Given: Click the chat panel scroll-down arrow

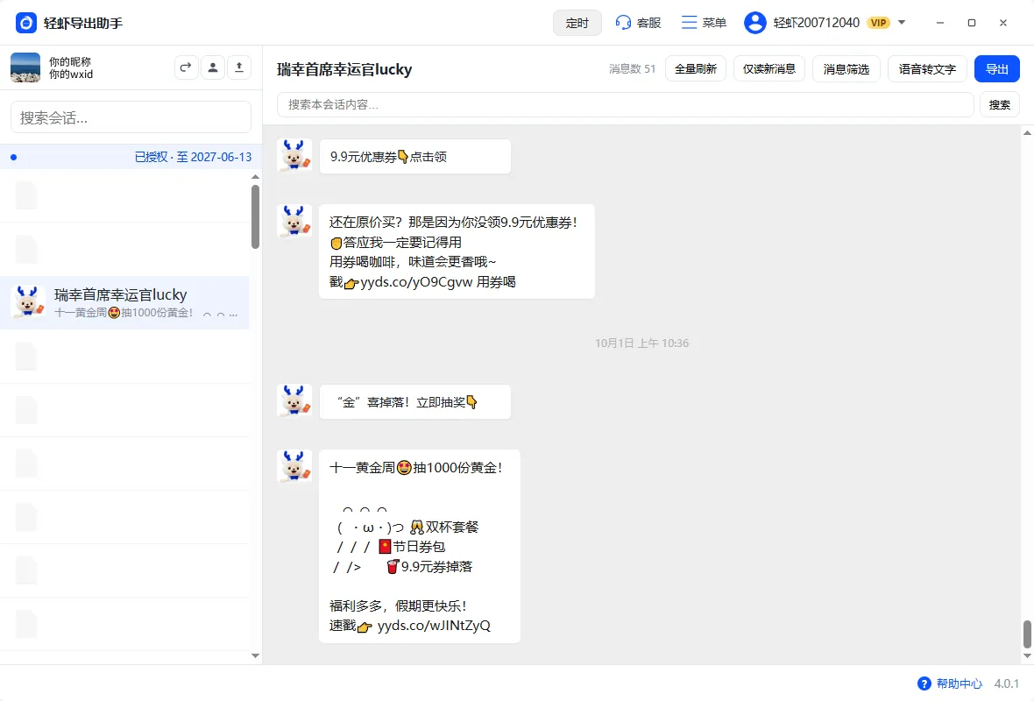Looking at the screenshot, I should click(1027, 655).
